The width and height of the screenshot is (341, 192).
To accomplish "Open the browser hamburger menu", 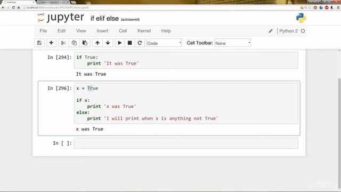I will pos(338,7).
